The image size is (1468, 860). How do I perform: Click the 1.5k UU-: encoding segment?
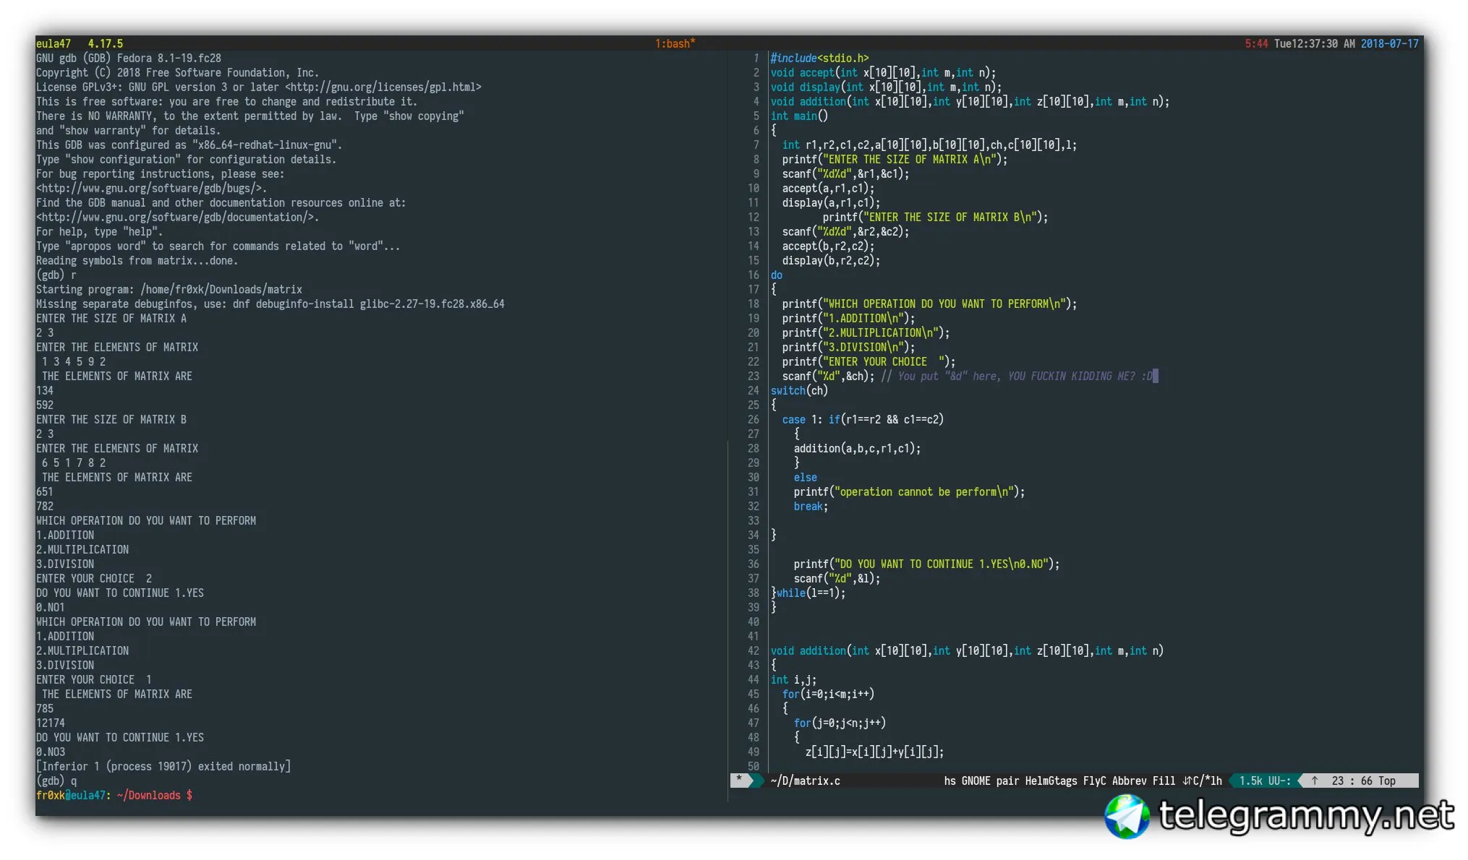(x=1264, y=781)
